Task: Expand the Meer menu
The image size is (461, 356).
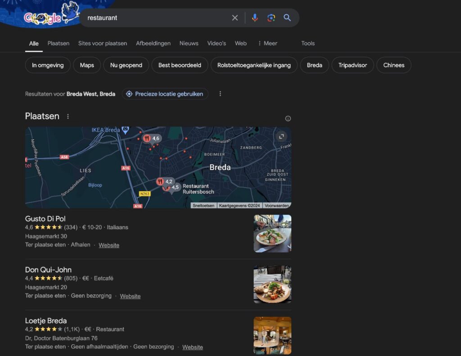Action: tap(267, 44)
